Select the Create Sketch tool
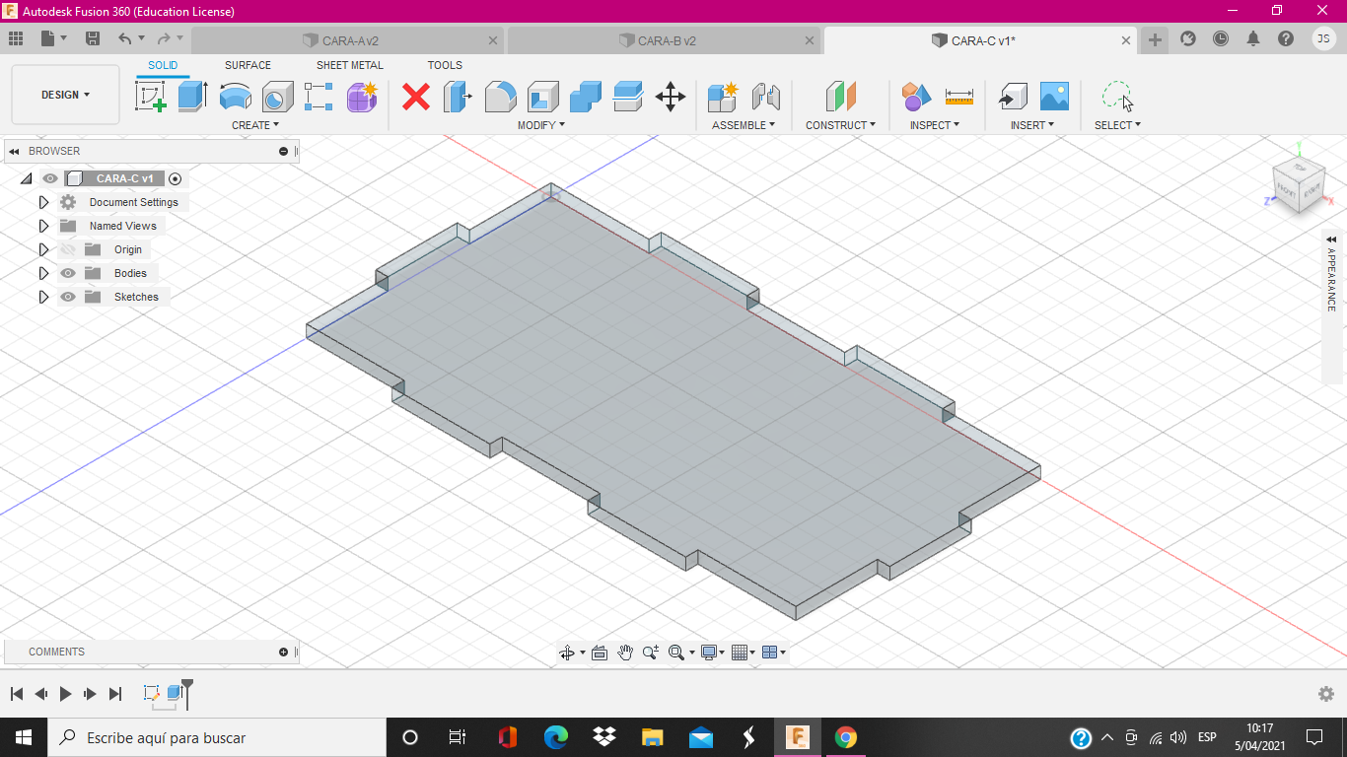1347x757 pixels. (151, 97)
